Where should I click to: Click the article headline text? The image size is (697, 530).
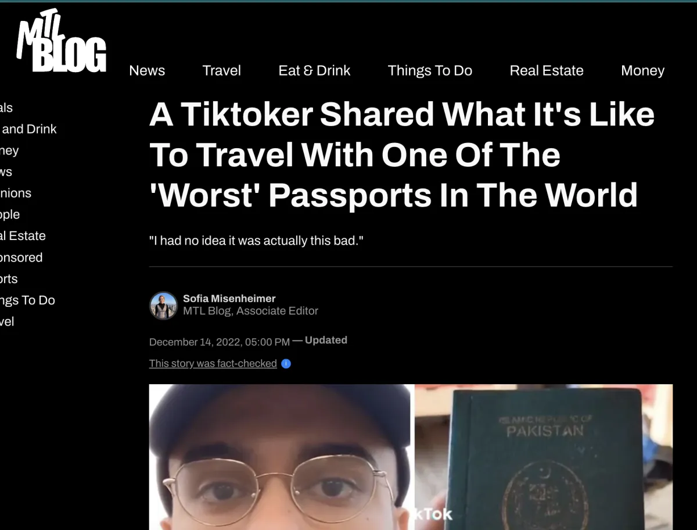click(402, 155)
